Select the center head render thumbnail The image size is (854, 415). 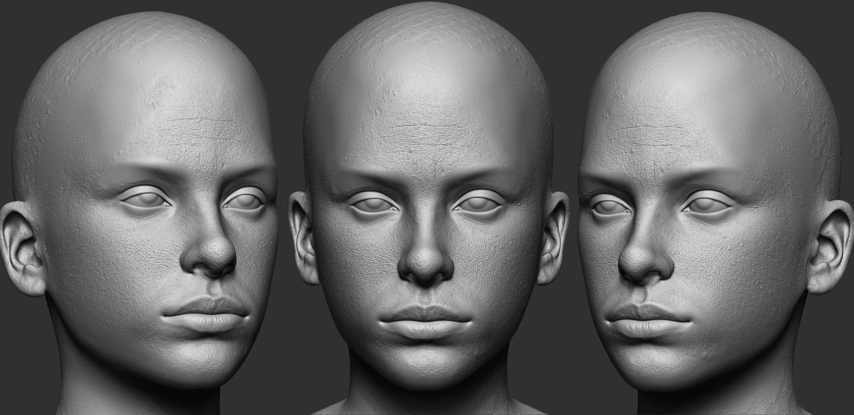(x=427, y=207)
